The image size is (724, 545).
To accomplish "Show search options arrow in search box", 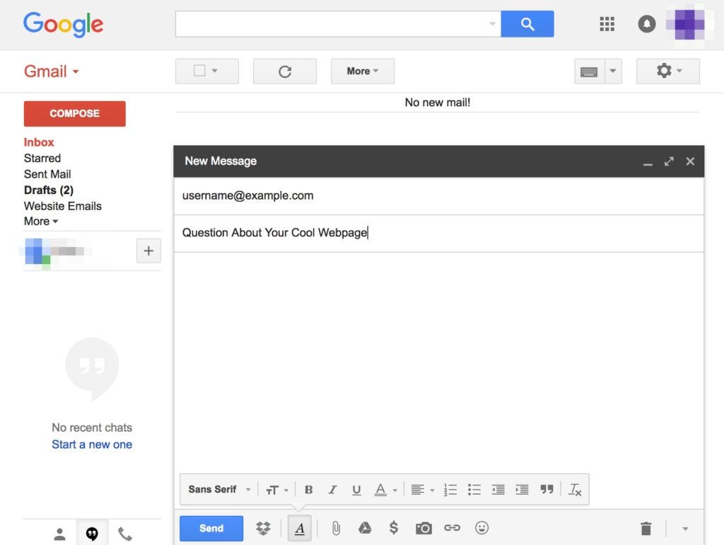I will tap(492, 23).
